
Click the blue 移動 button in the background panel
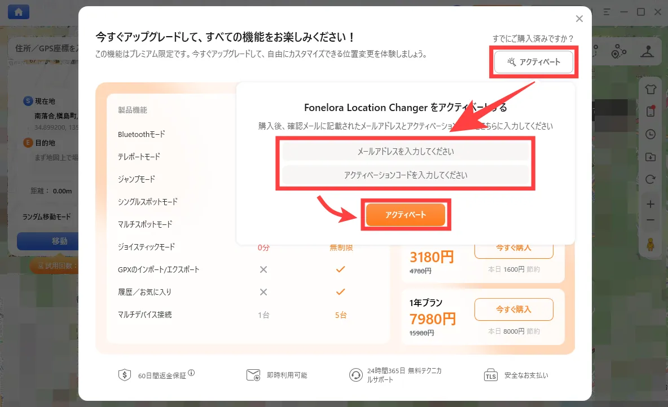pyautogui.click(x=48, y=241)
